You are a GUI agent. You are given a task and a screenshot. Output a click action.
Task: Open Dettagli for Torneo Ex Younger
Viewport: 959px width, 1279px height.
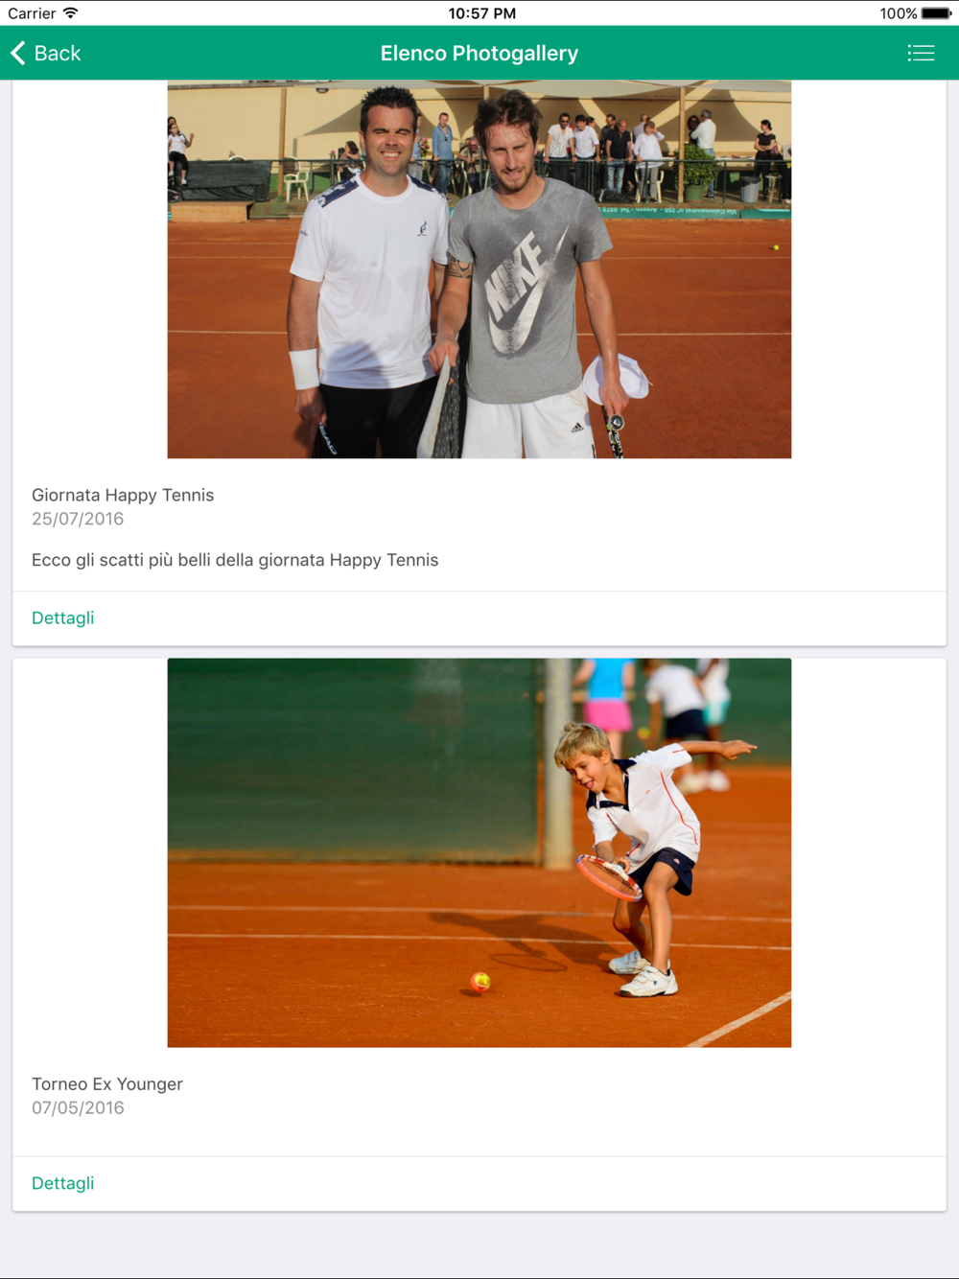(x=63, y=1183)
